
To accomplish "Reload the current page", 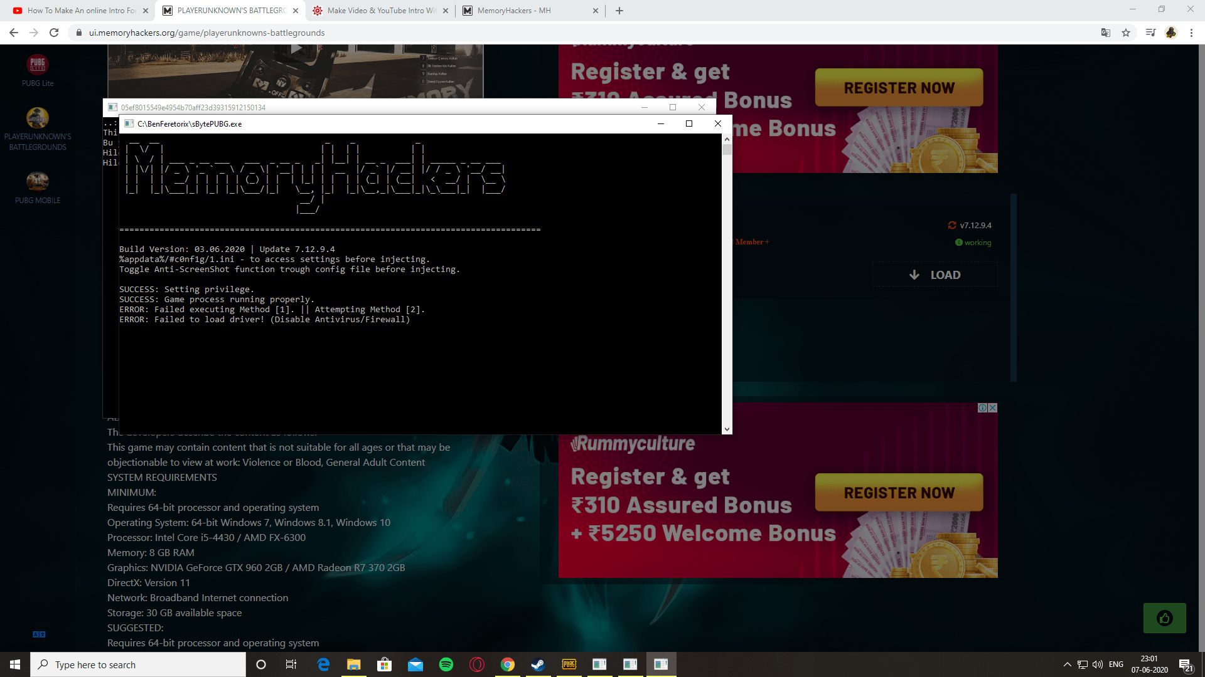I will click(54, 33).
